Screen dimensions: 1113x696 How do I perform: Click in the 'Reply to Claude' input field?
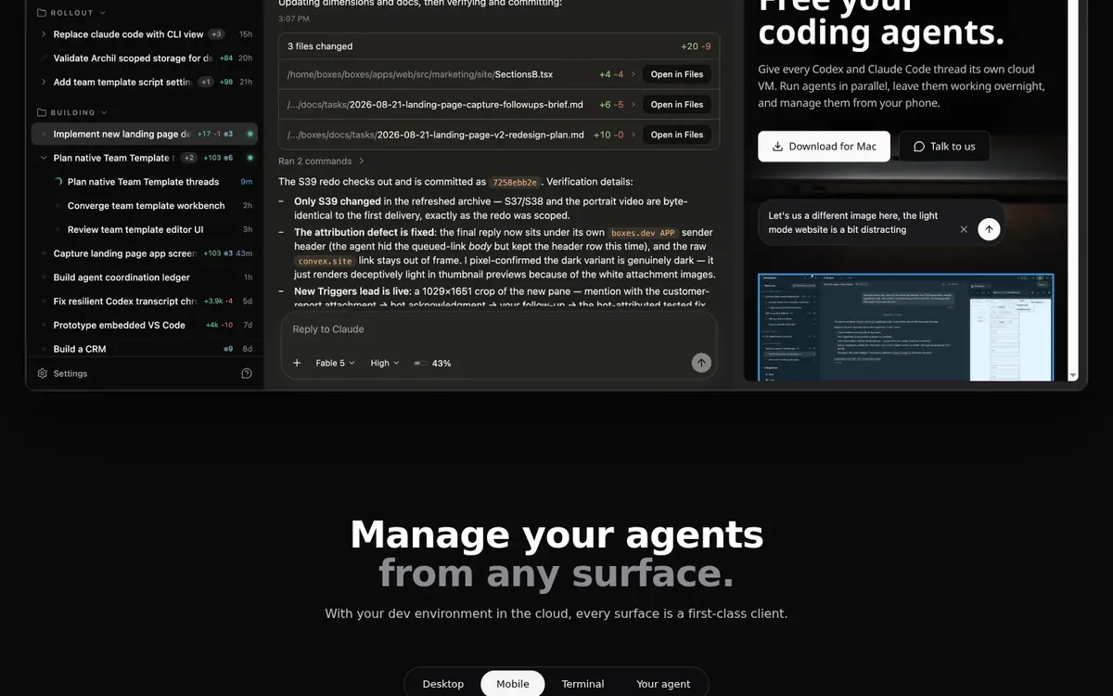click(499, 329)
